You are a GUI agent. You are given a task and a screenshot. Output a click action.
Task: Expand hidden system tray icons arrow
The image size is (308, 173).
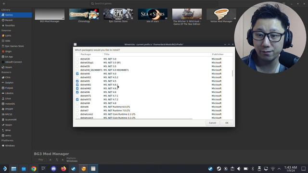point(279,169)
